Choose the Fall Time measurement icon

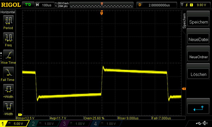8,72
